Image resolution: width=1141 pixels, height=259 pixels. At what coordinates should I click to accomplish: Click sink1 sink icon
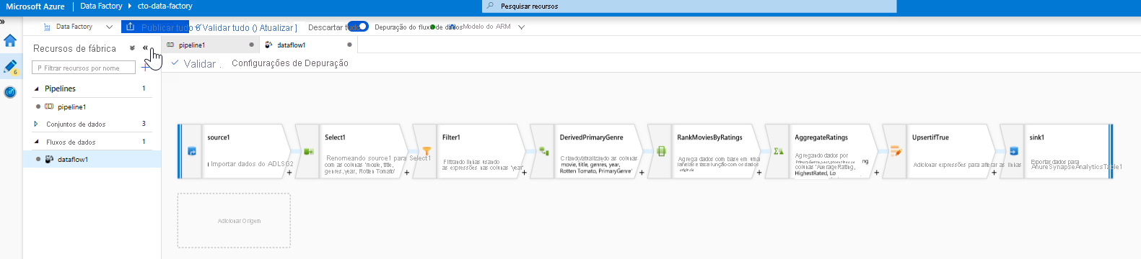tap(1013, 151)
